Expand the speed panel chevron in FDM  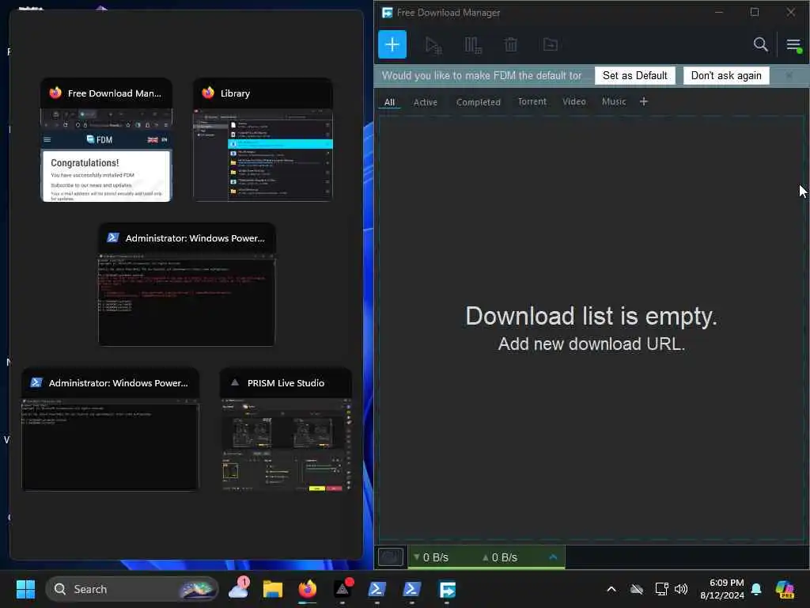[553, 557]
